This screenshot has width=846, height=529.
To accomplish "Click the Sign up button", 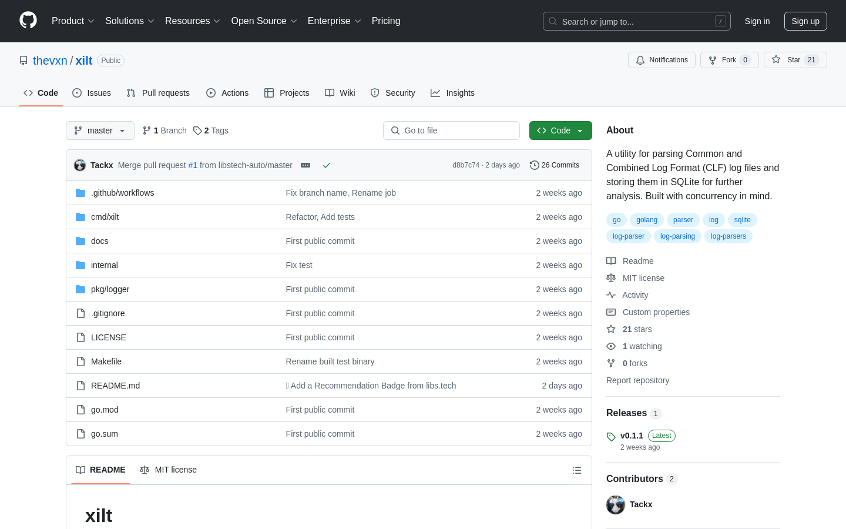I will (x=805, y=21).
